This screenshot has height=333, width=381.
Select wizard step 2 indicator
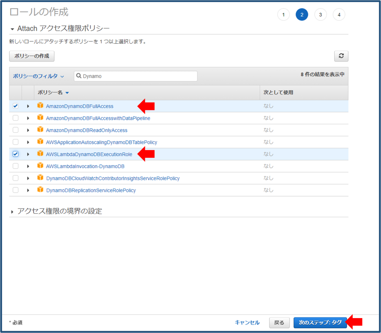[x=302, y=15]
